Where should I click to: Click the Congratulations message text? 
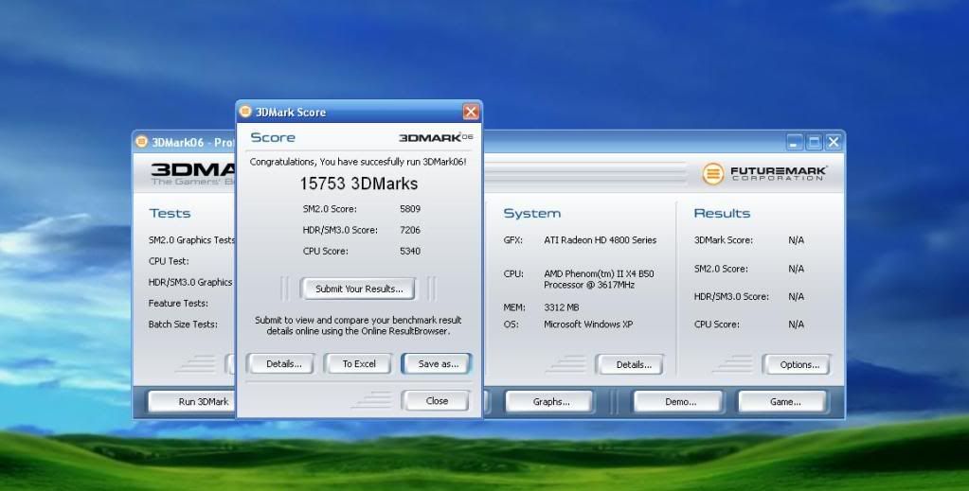click(358, 162)
